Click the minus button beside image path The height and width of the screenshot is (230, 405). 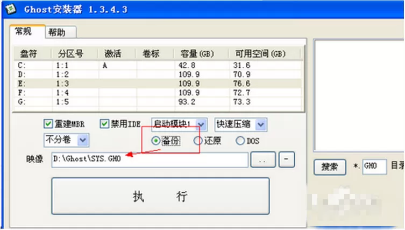[x=287, y=159]
